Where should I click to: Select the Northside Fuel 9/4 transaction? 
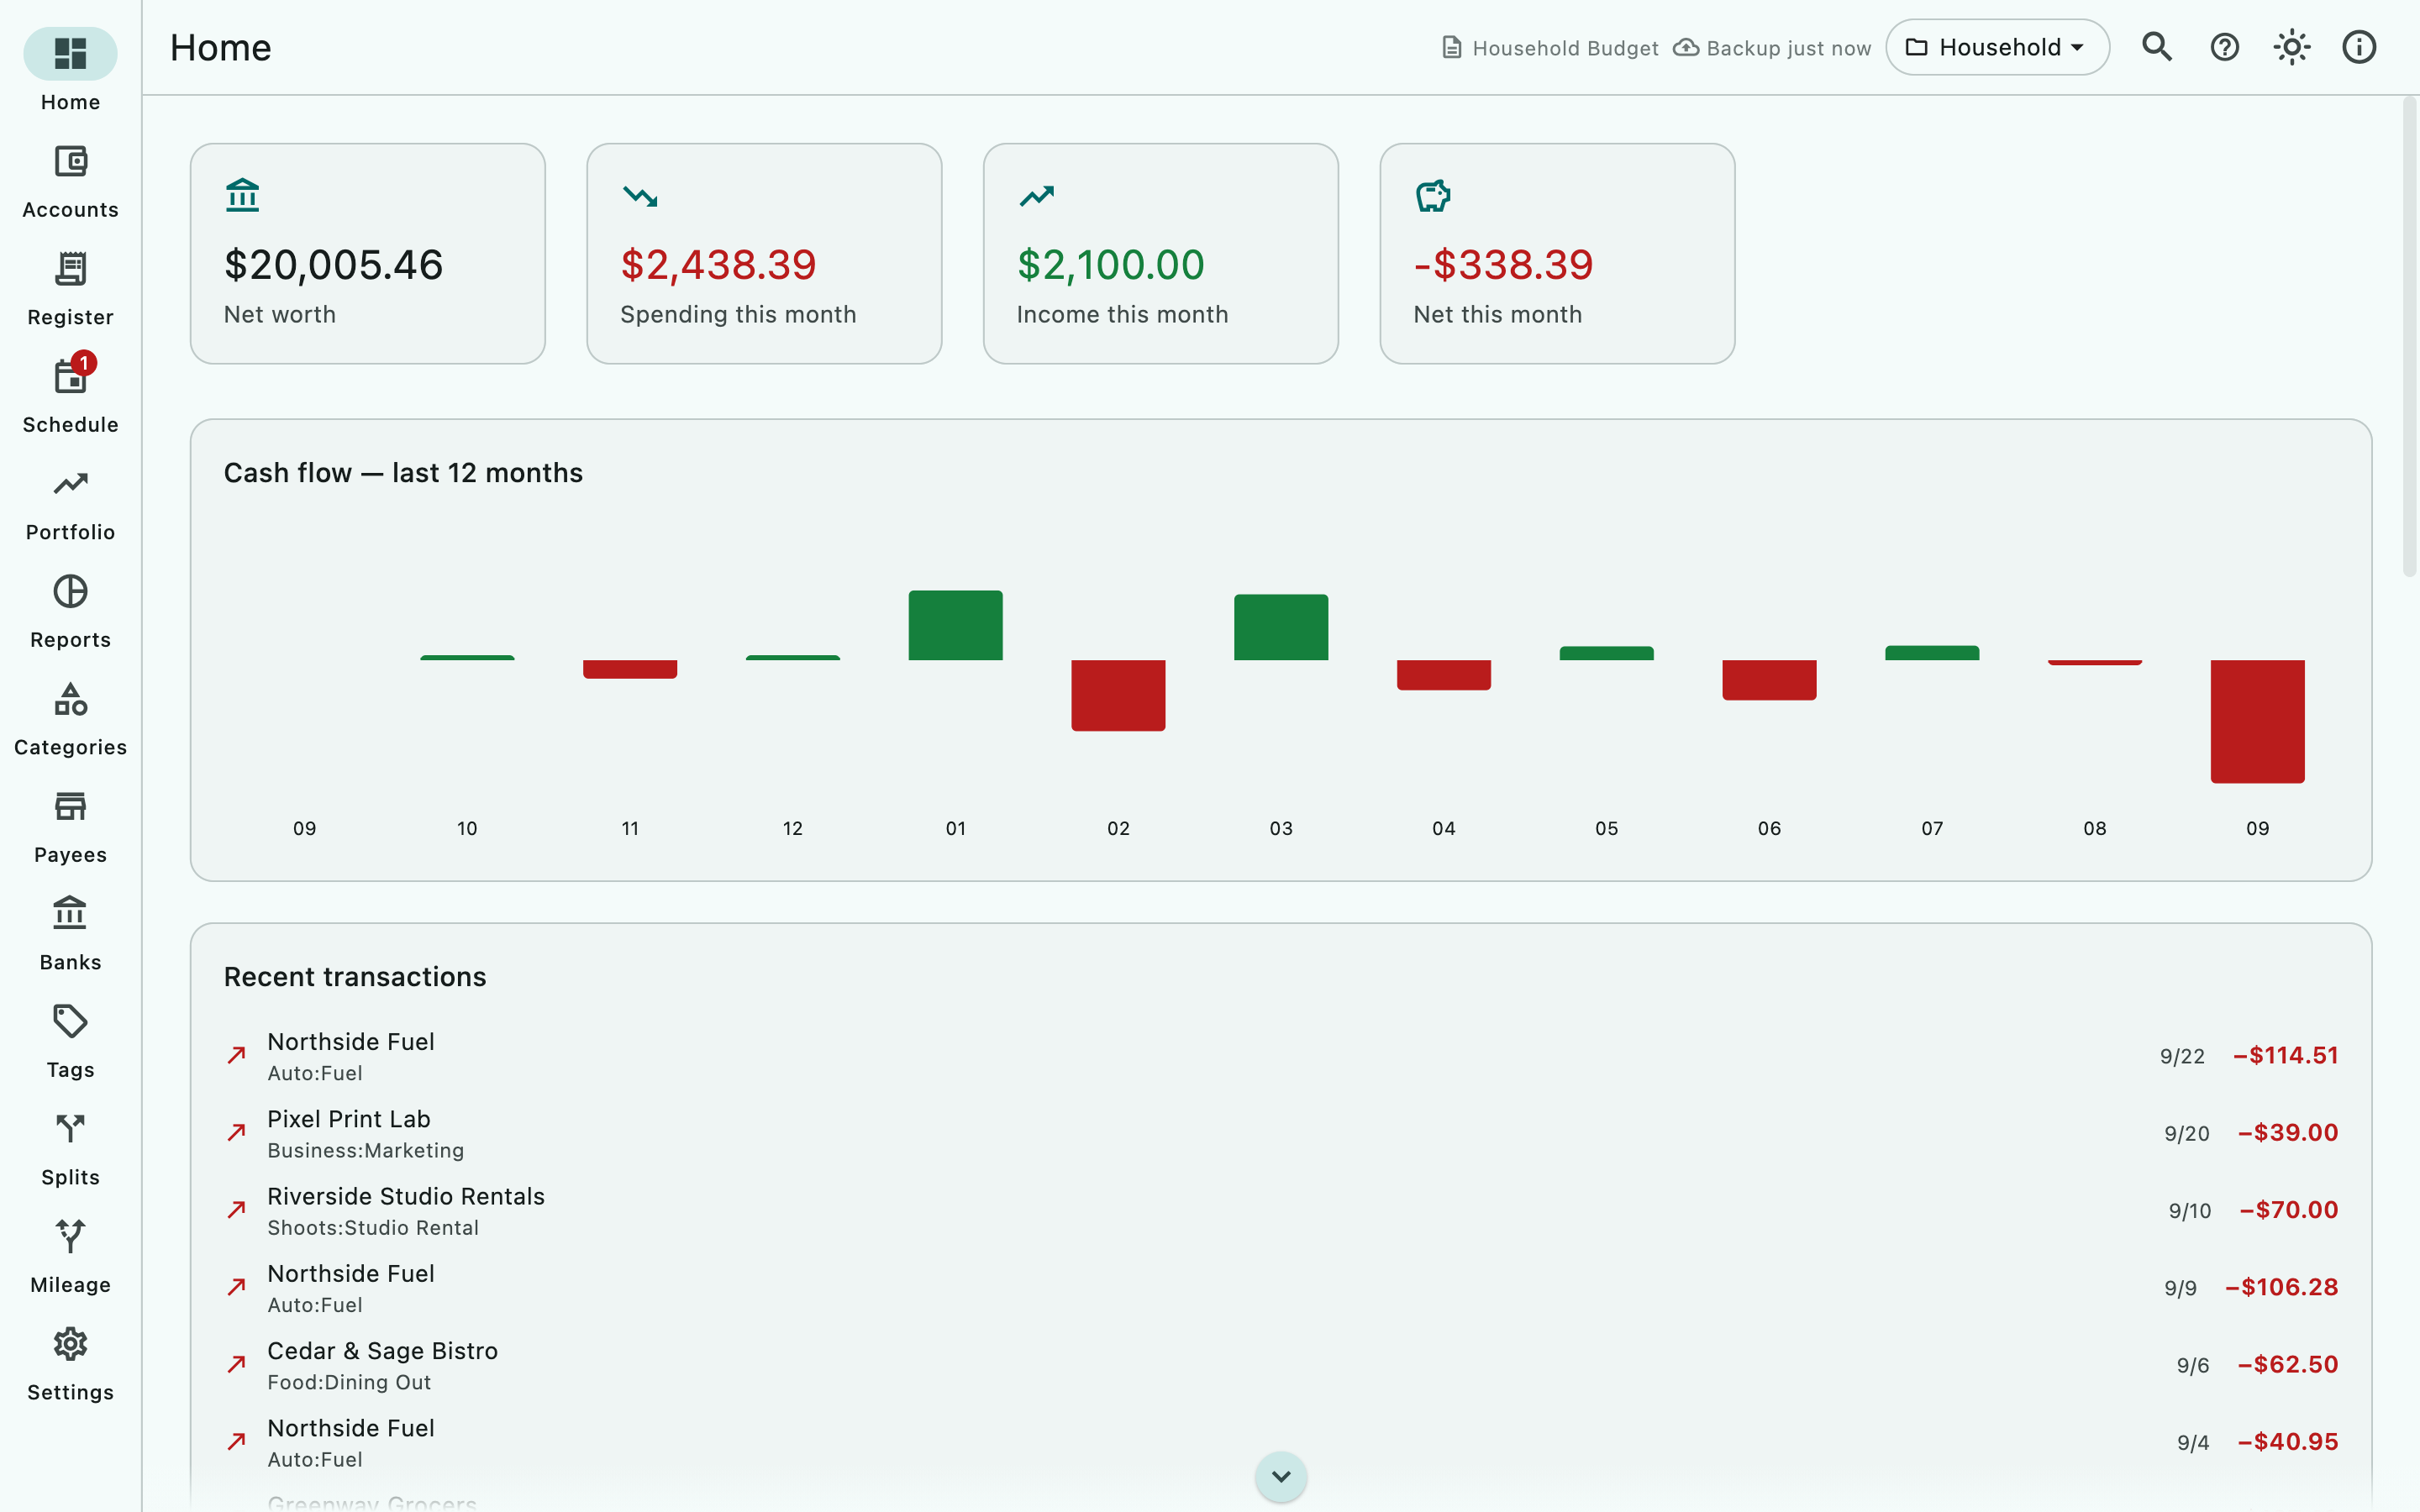1281,1442
